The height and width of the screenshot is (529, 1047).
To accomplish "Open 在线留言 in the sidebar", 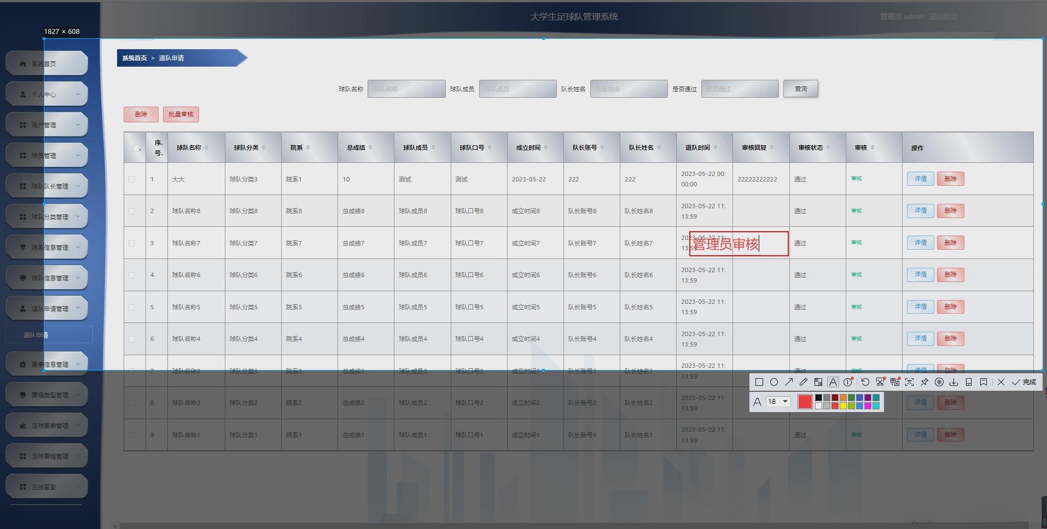I will pos(46,486).
